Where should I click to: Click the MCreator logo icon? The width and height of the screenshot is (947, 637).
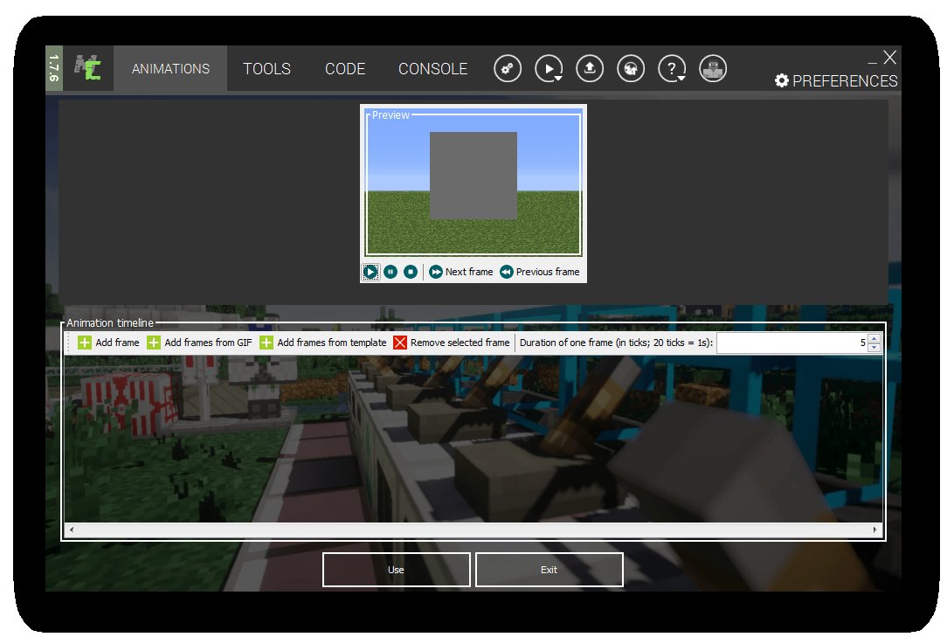(x=87, y=69)
